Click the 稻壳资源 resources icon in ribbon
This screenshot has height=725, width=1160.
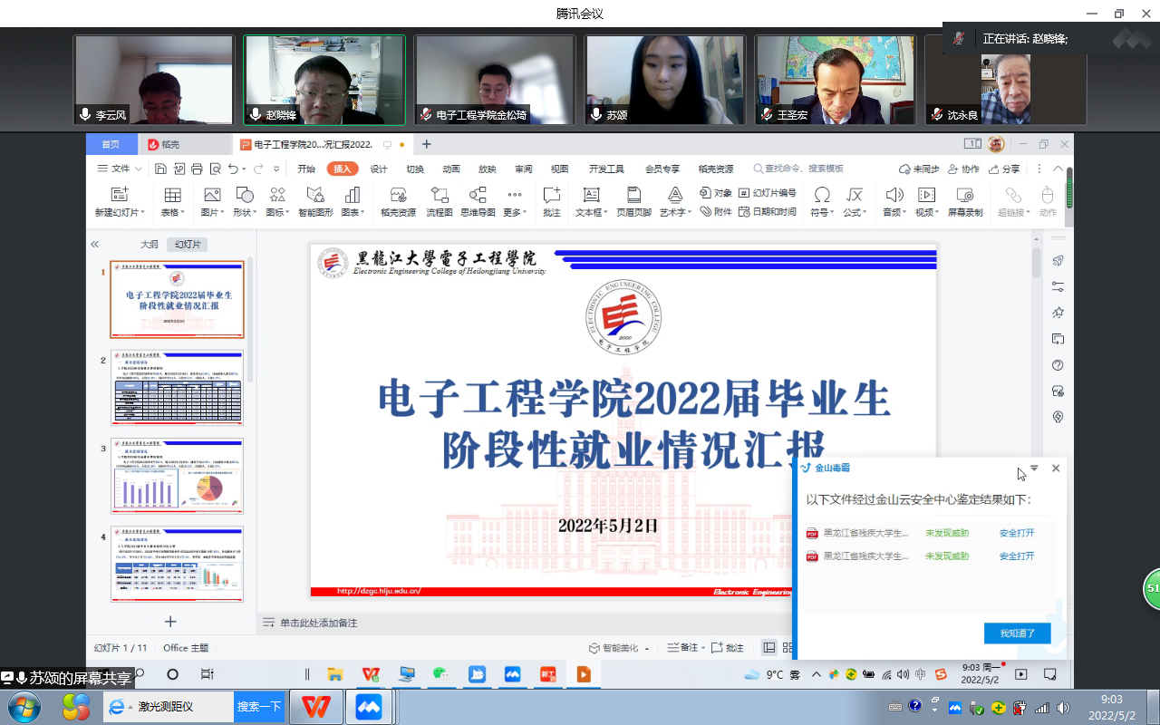[x=398, y=201]
